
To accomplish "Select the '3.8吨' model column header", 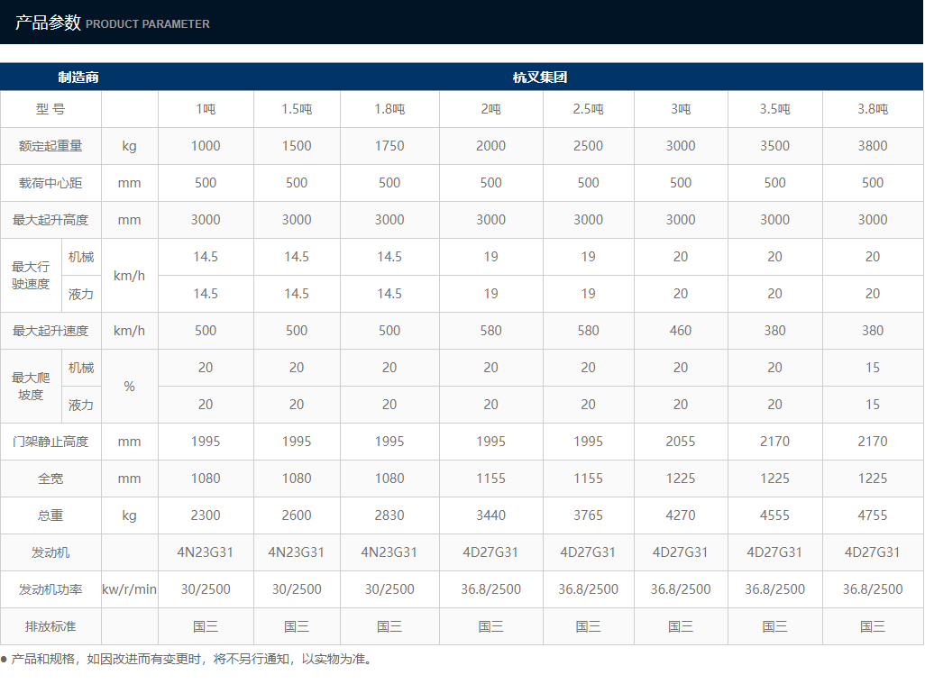I will (x=873, y=109).
